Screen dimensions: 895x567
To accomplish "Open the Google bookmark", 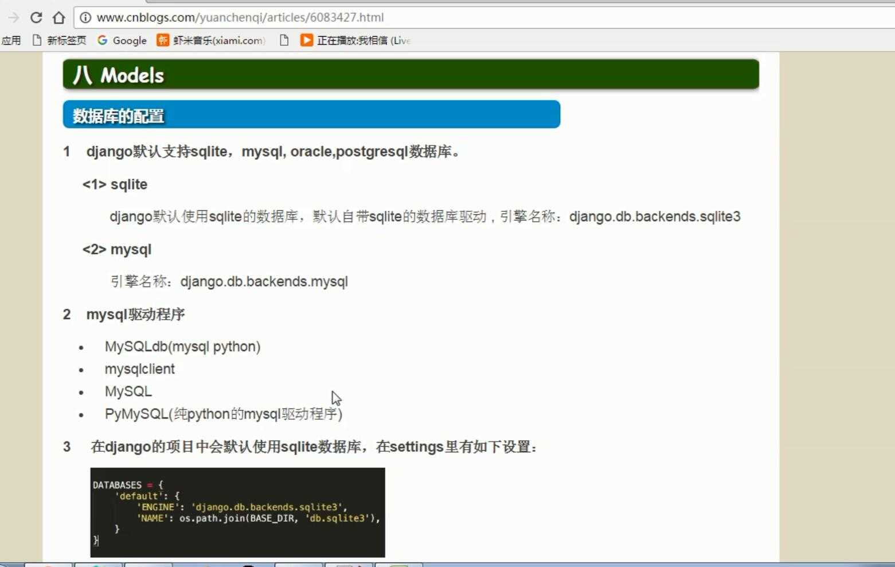I will click(122, 41).
